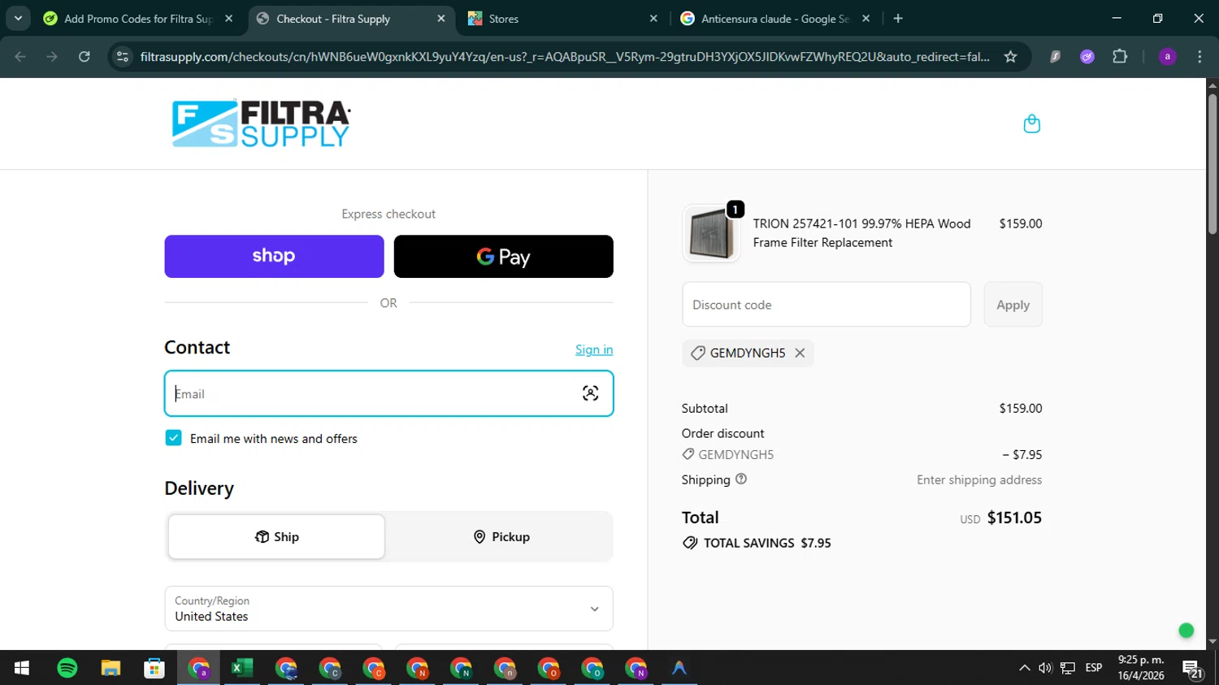Screen dimensions: 1219x685
Task: Open the Chrome three-dot menu
Action: click(1199, 57)
